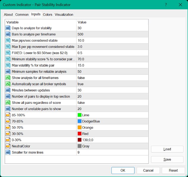Pick the Lime color swatch for 85-100%
This screenshot has height=177, width=188.
click(80, 115)
